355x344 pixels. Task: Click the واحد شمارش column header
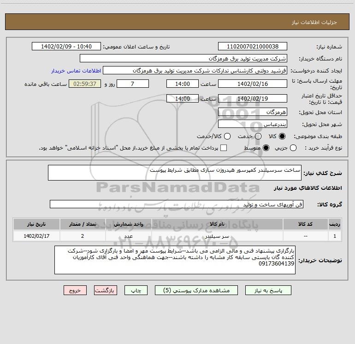click(128, 224)
